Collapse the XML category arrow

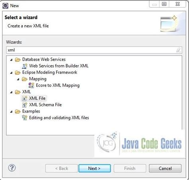coord(12,92)
